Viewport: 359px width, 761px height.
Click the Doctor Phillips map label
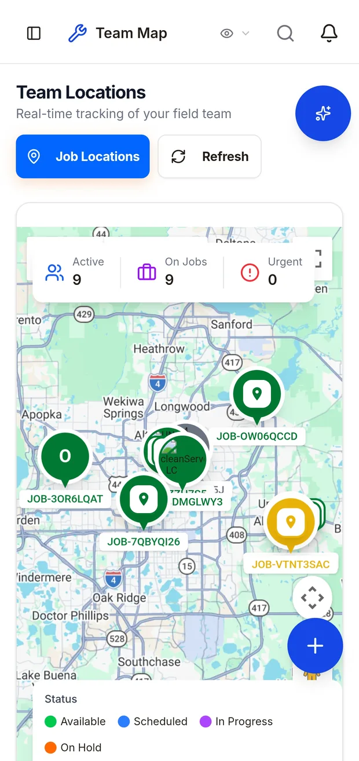[x=69, y=616]
